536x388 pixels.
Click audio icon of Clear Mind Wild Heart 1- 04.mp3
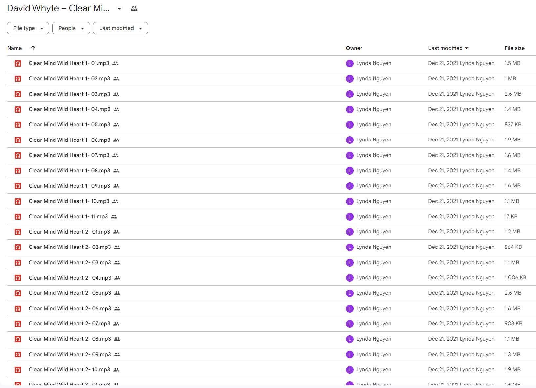pos(18,109)
